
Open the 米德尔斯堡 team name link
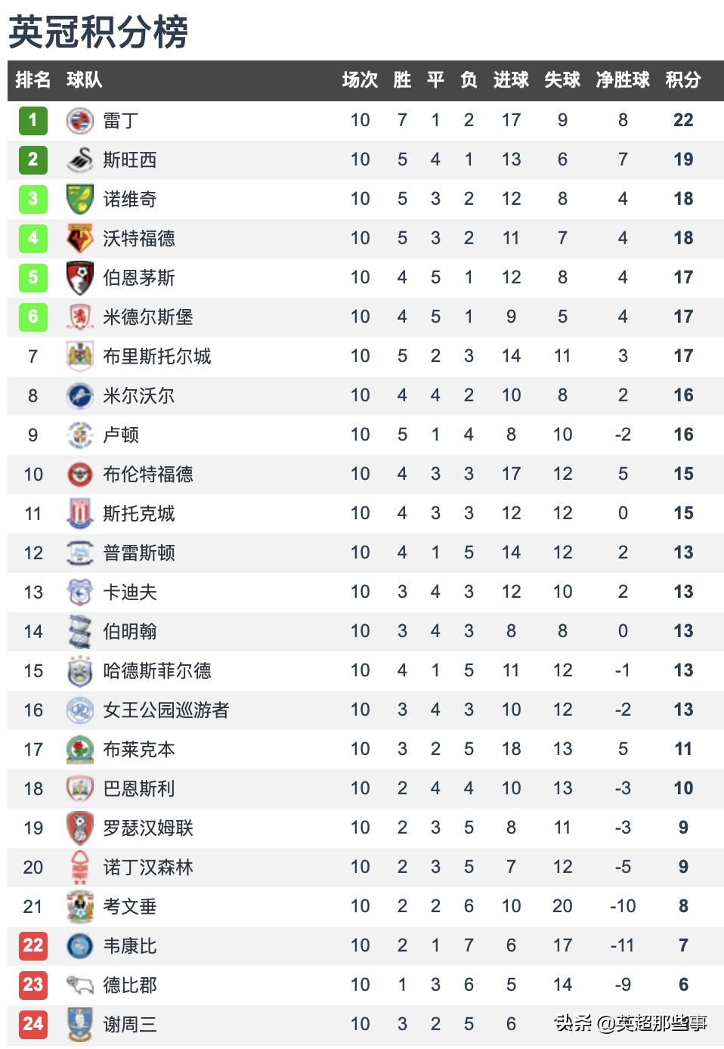tap(148, 317)
